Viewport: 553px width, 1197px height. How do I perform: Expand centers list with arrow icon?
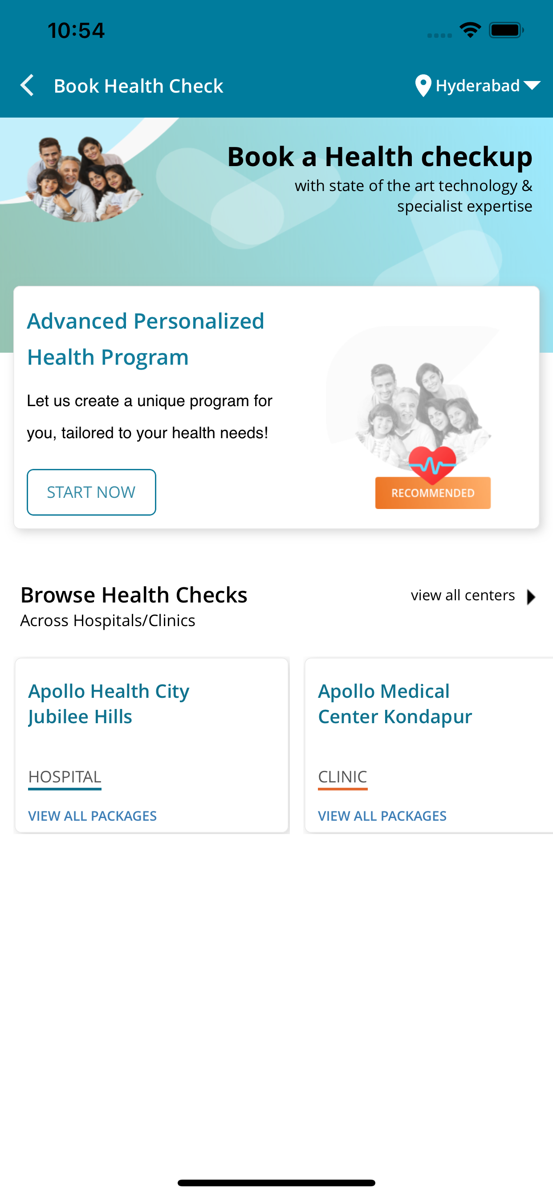531,597
